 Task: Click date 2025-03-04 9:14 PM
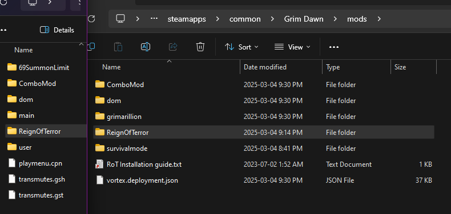(273, 132)
